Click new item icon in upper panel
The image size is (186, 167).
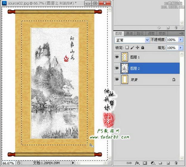(x=168, y=28)
